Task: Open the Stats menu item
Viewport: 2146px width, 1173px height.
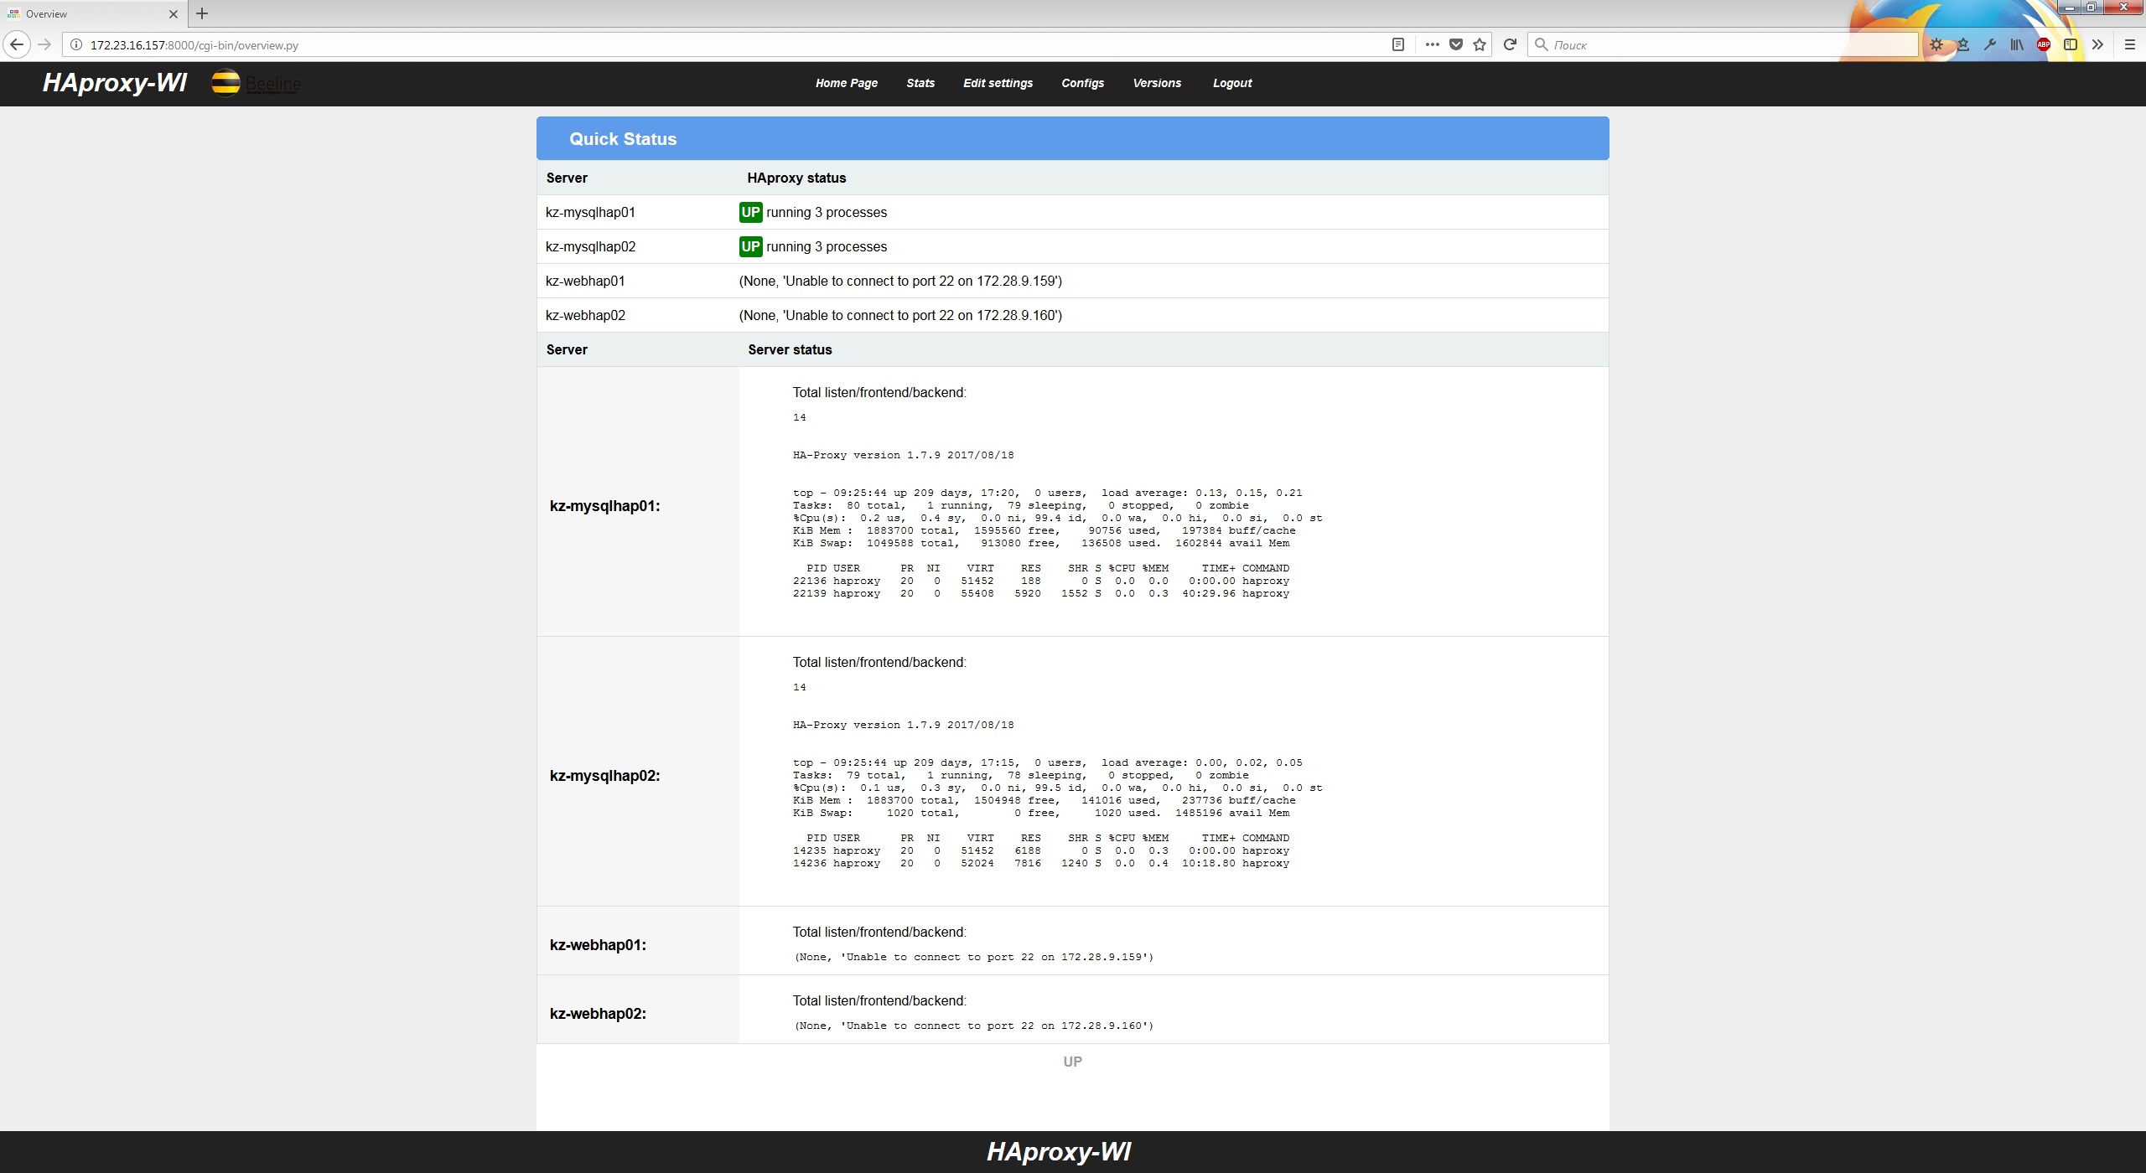Action: (920, 83)
